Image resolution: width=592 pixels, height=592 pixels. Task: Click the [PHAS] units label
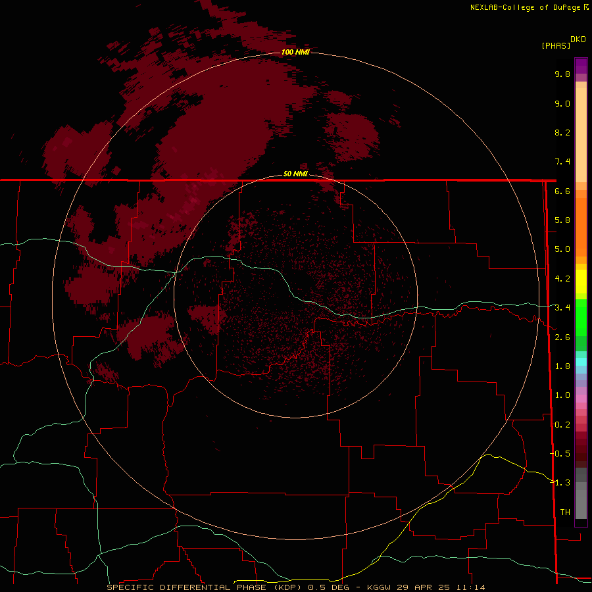[556, 46]
